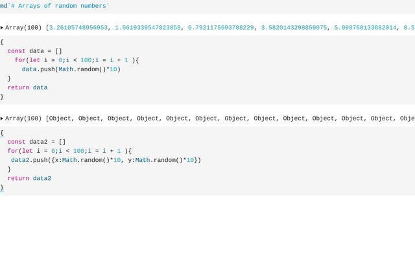
Task: Click the value 3.5820143298859075 in the array
Action: tap(294, 28)
